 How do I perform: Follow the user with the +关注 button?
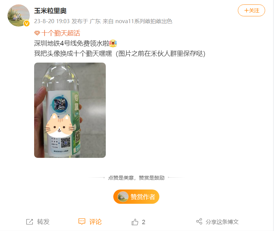pos(251,11)
